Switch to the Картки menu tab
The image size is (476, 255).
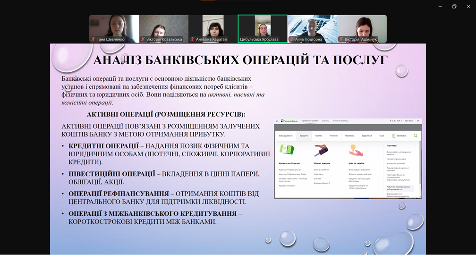[x=319, y=136]
